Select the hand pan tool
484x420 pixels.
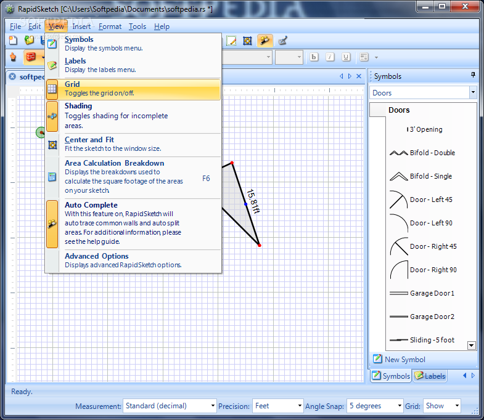pyautogui.click(x=13, y=57)
